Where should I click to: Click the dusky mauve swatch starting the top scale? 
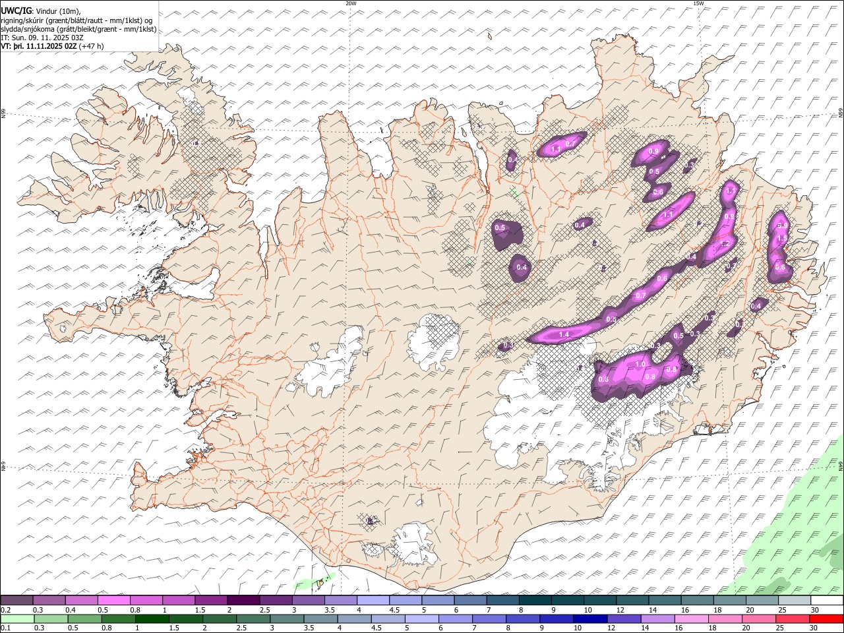(16, 601)
